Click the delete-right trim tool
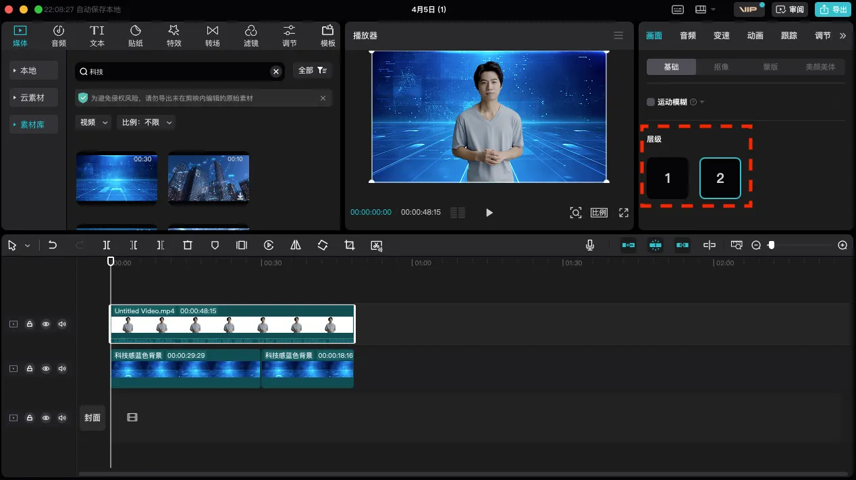 [x=161, y=246]
